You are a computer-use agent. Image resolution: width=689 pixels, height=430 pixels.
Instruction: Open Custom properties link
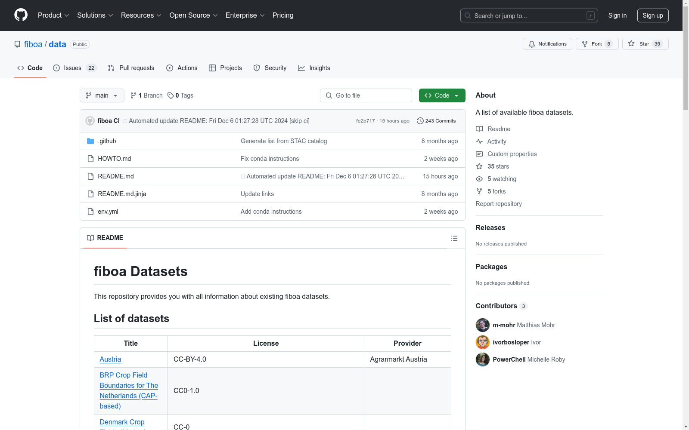(506, 154)
